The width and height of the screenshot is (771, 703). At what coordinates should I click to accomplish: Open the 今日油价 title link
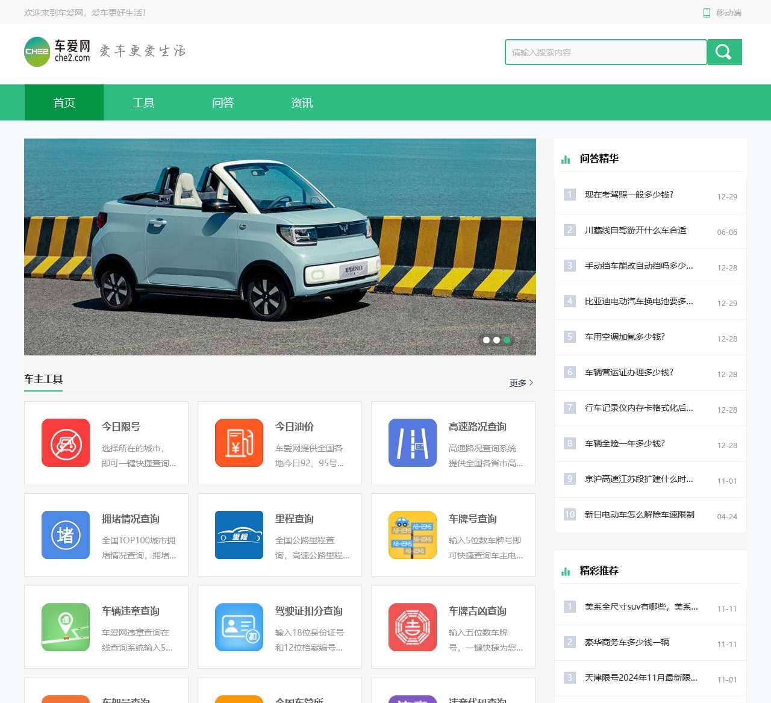(x=295, y=426)
